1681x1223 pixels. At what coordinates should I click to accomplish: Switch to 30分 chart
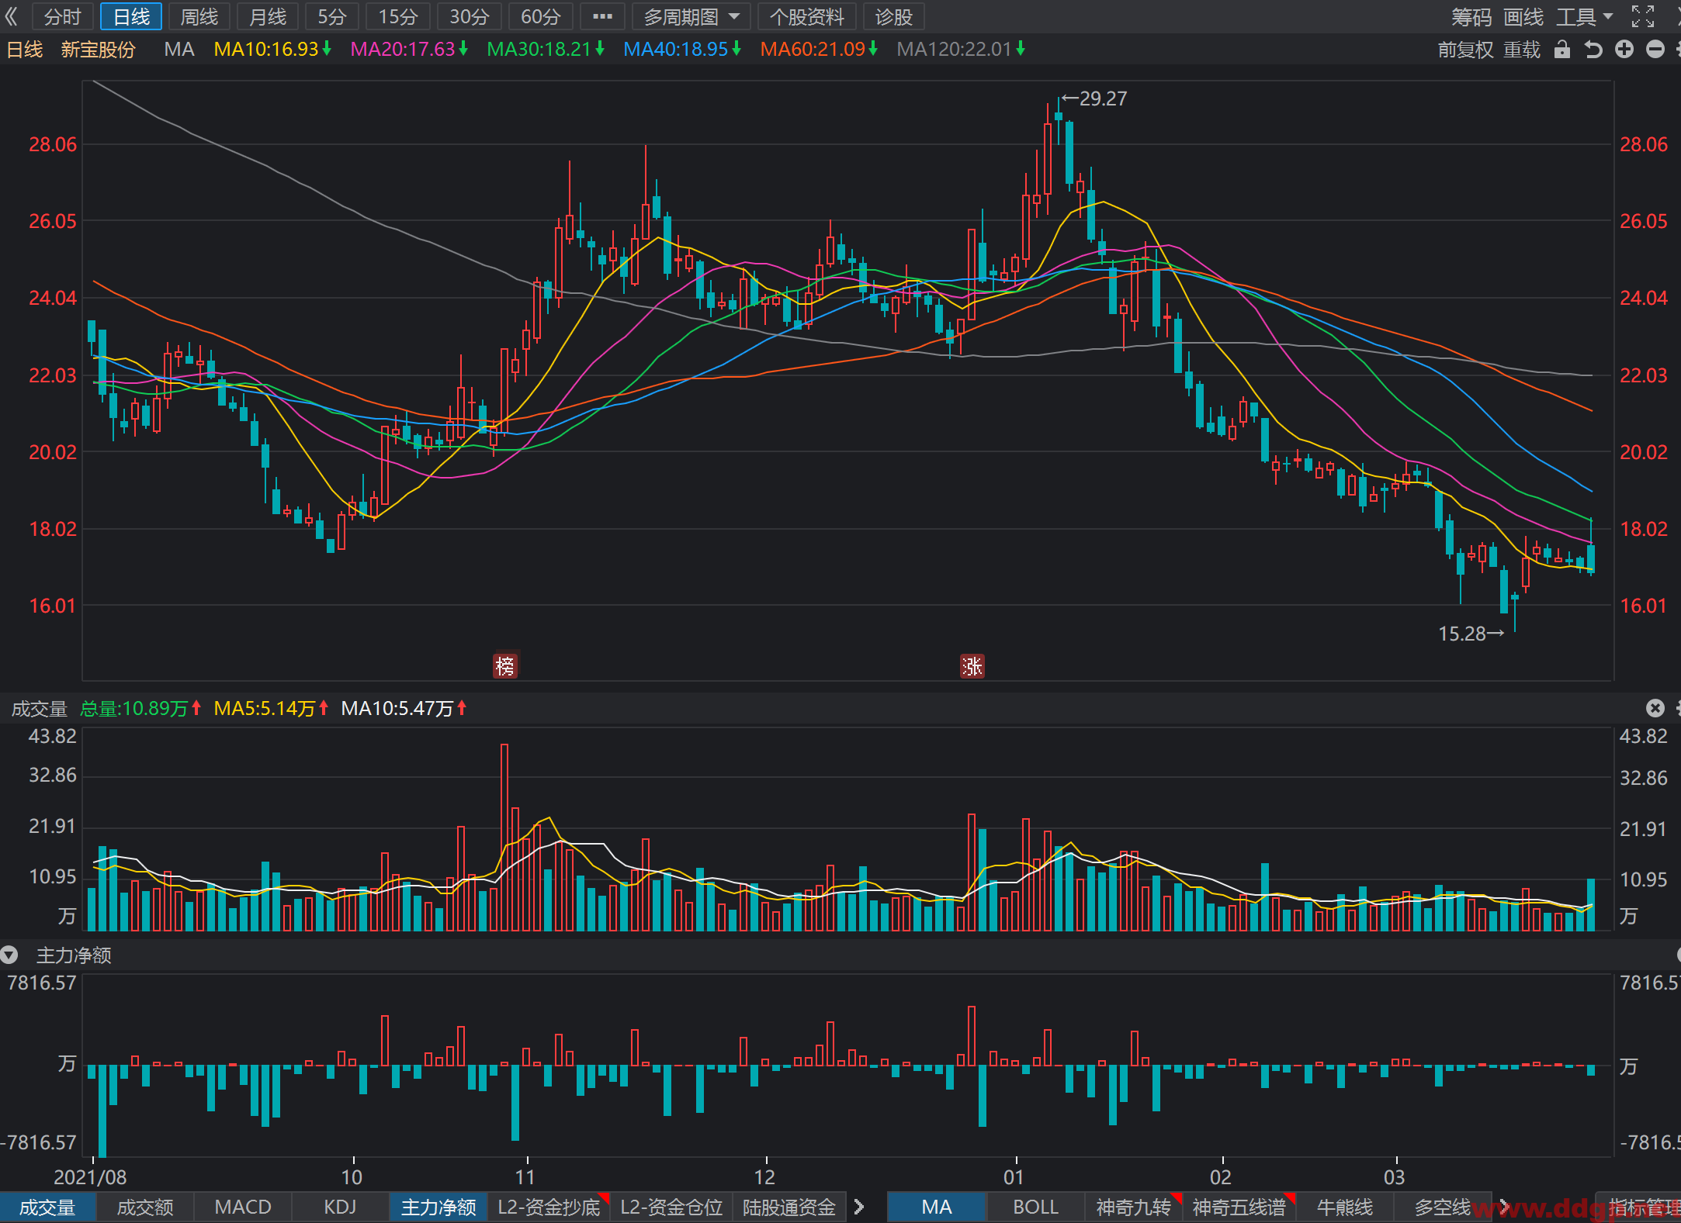[470, 16]
